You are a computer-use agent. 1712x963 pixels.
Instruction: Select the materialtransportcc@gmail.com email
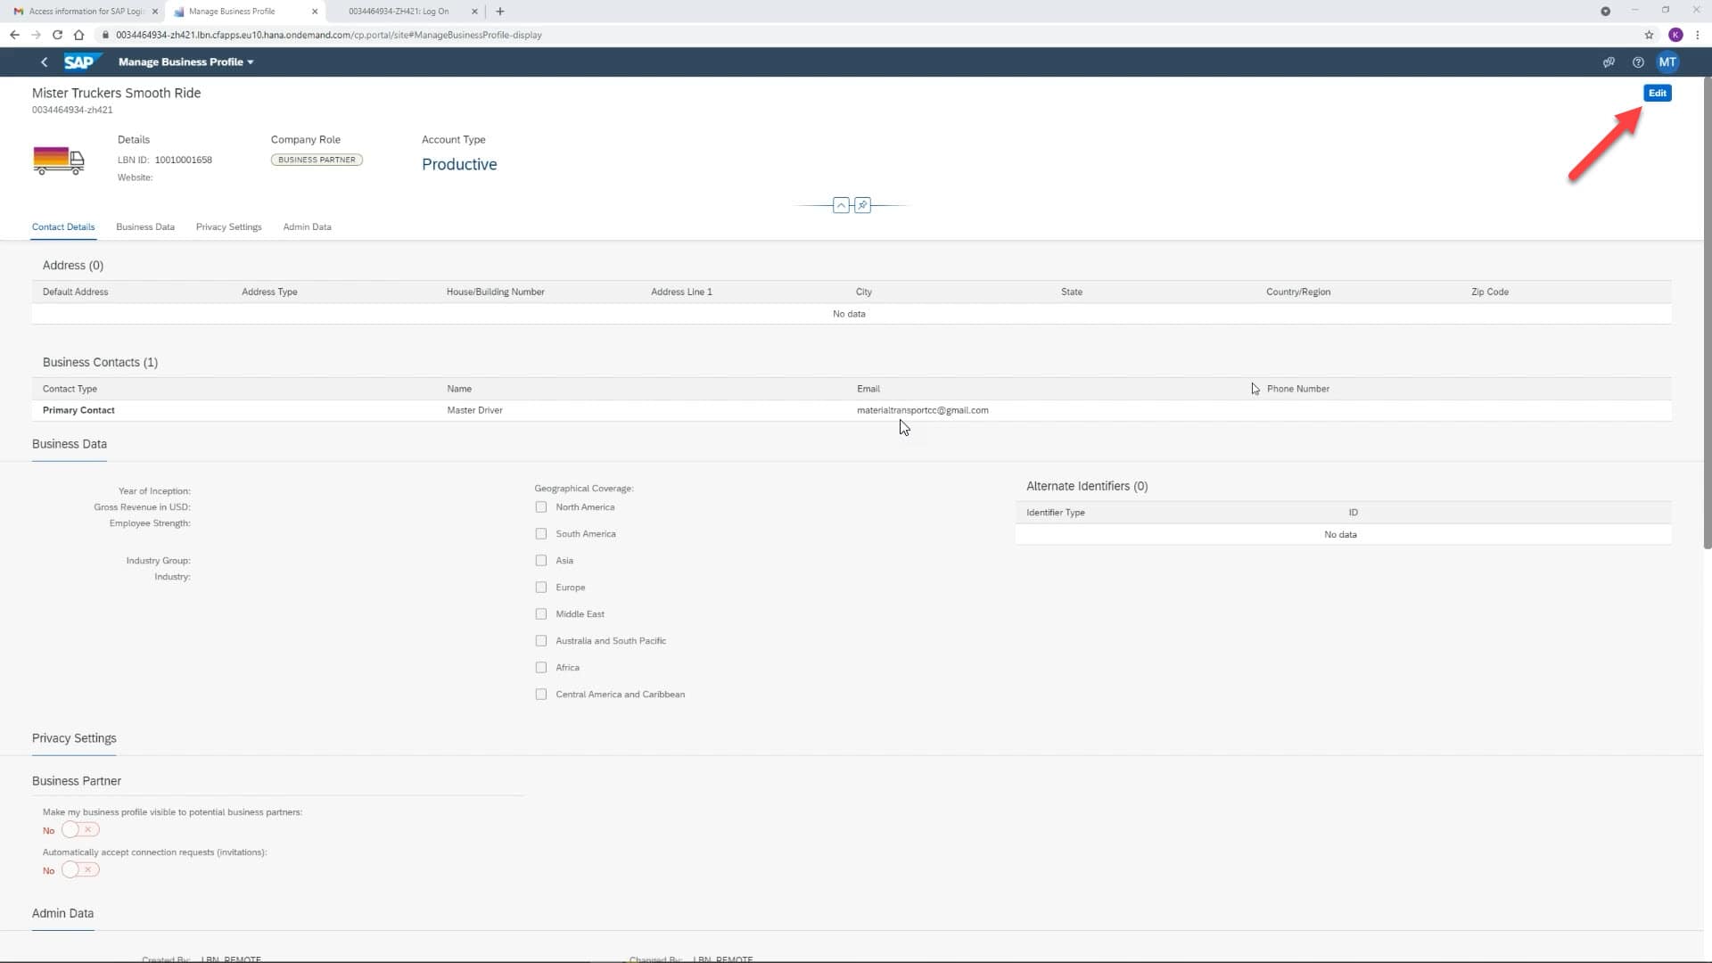(x=923, y=410)
